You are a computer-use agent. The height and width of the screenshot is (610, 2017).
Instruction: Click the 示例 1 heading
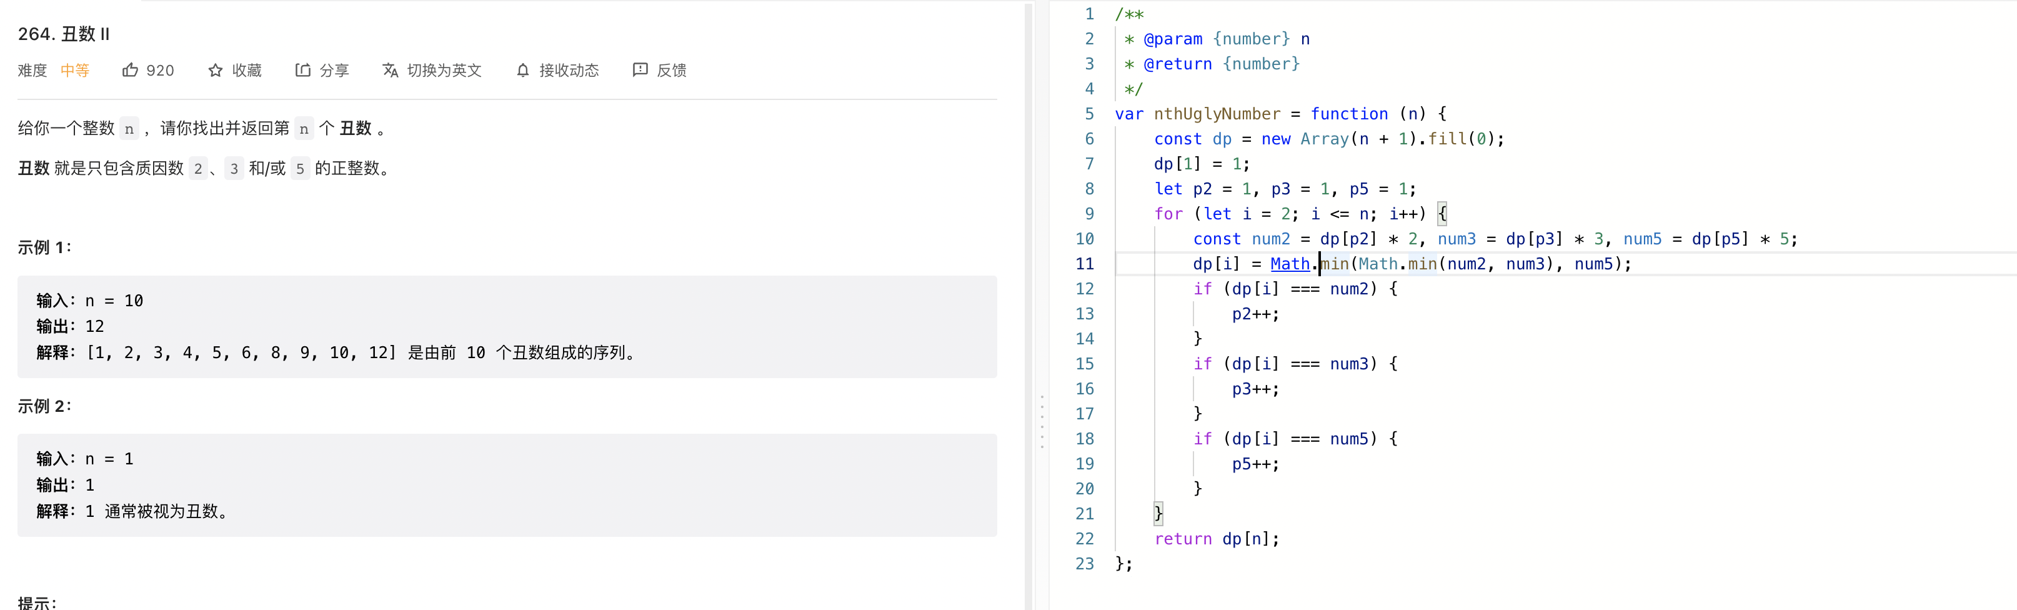(44, 247)
